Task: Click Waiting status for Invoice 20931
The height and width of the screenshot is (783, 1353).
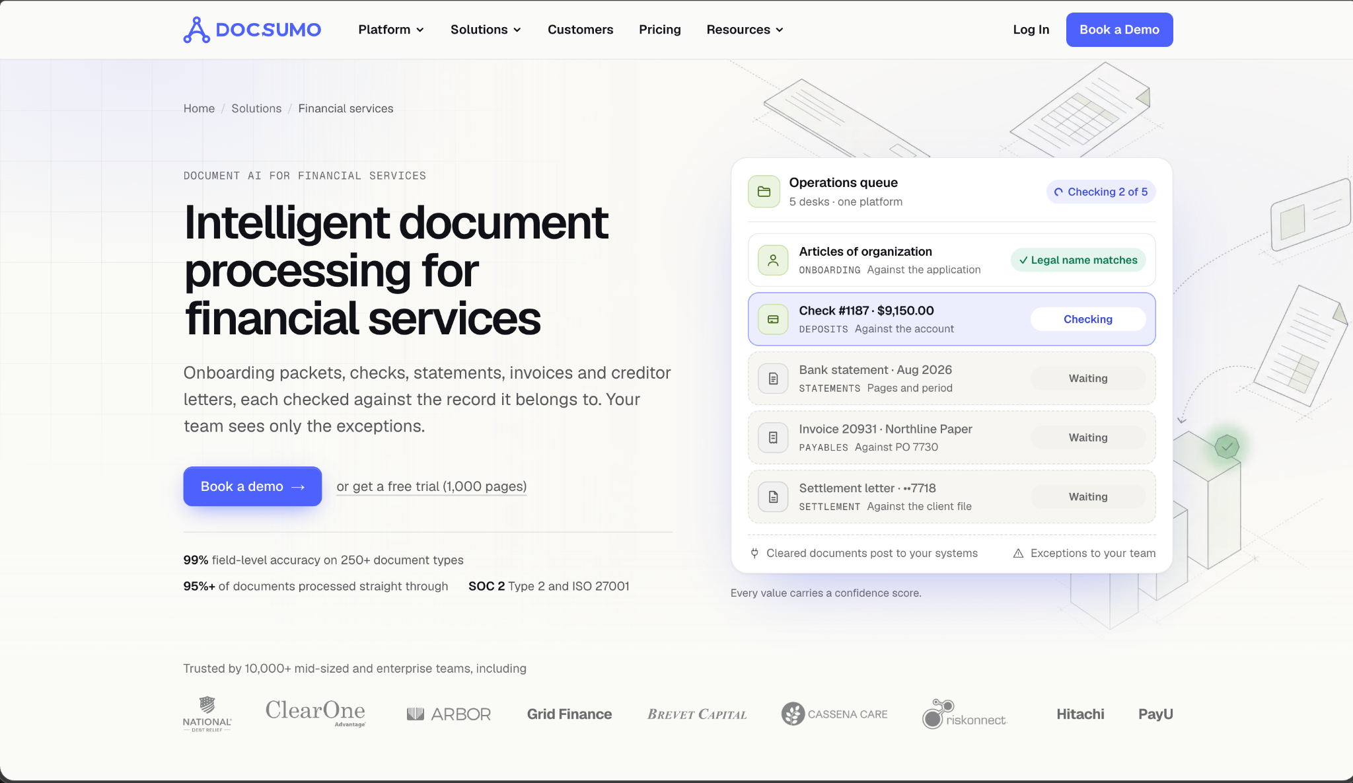Action: [1088, 437]
